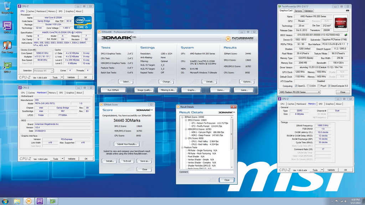This screenshot has height=205, width=365.
Task: Open the volume speaker tray icon
Action: (x=346, y=201)
